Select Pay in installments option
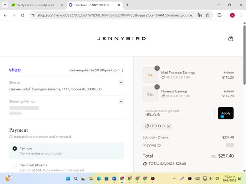This screenshot has width=246, height=184. point(15,165)
